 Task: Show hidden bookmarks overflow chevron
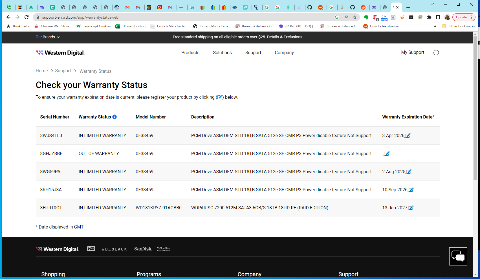[435, 26]
